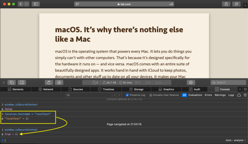Jump to next console search result

[119, 95]
